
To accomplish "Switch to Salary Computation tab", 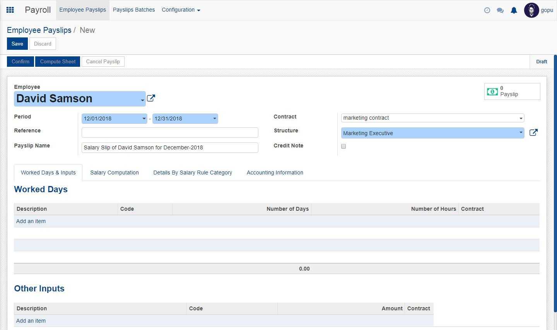I will [x=114, y=173].
